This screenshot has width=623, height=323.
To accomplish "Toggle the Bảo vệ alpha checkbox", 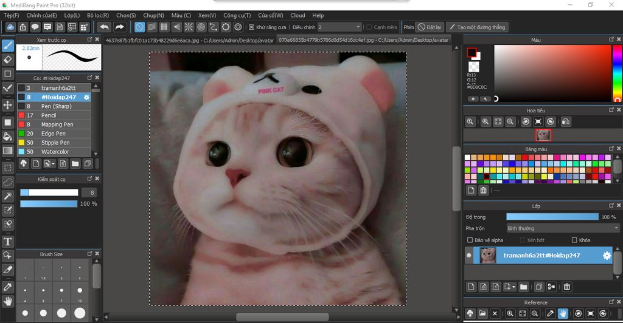I will pyautogui.click(x=470, y=240).
